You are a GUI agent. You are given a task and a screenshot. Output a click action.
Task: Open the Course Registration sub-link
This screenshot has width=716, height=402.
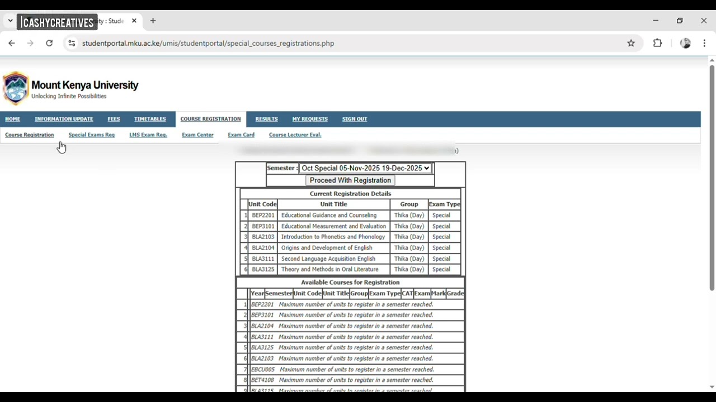30,135
